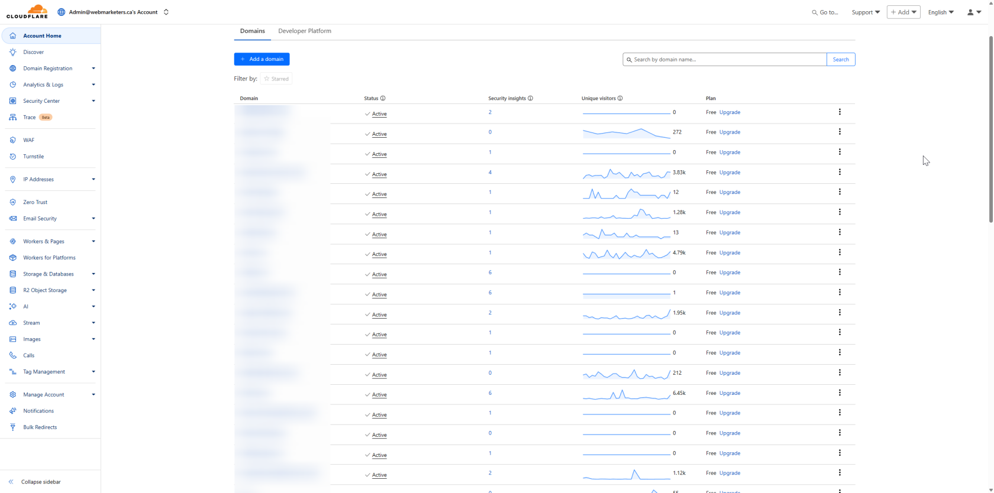This screenshot has width=994, height=493.
Task: Open the English language dropdown
Action: point(940,12)
